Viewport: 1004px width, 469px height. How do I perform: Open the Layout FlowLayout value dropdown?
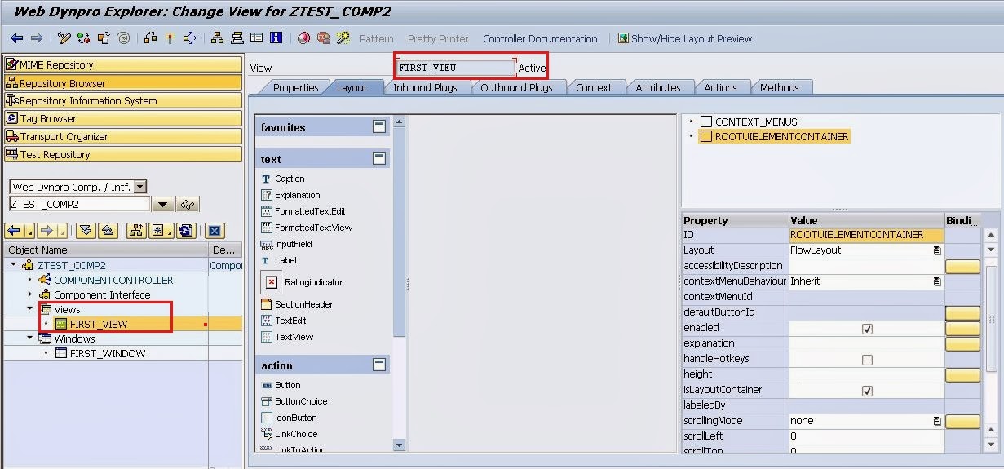coord(937,250)
